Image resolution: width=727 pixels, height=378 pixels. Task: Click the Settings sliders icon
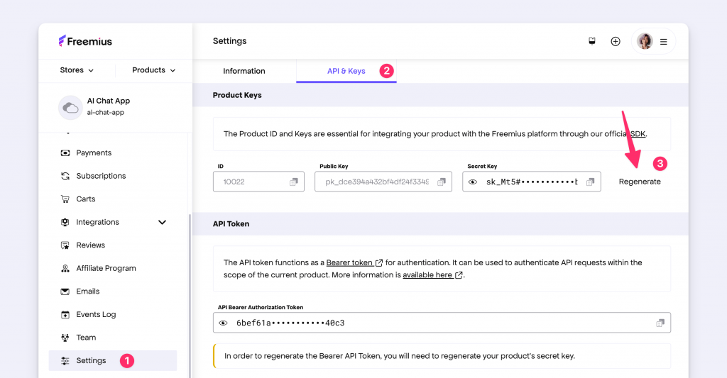[65, 361]
